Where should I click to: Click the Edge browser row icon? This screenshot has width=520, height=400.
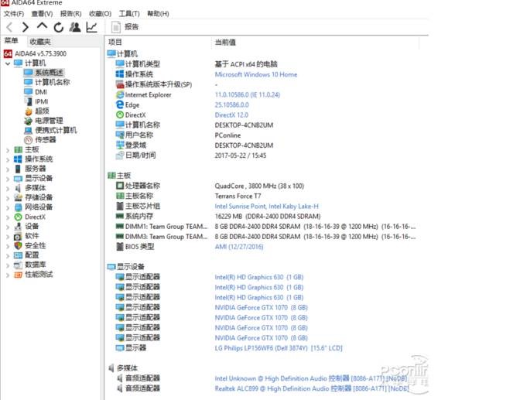tap(120, 104)
